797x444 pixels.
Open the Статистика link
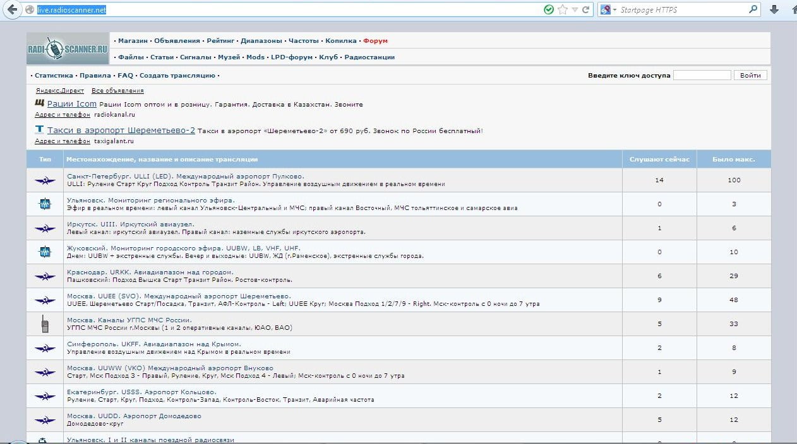click(54, 76)
